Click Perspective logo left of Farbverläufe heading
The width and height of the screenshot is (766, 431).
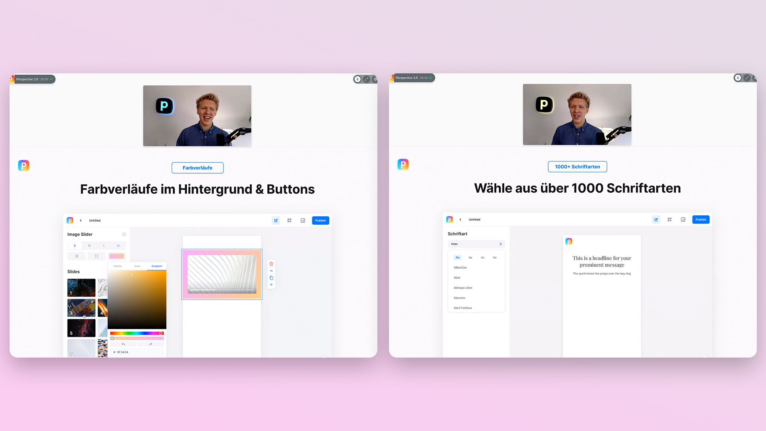(x=24, y=165)
